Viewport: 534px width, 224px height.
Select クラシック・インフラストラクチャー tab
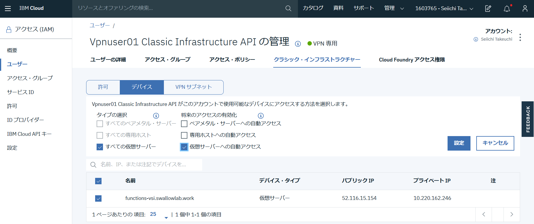coord(317,60)
